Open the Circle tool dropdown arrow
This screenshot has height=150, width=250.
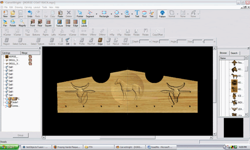click(x=121, y=14)
